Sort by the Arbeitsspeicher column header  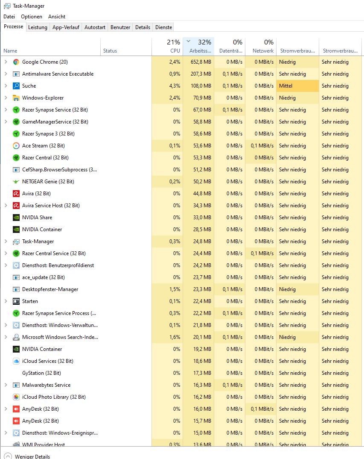pyautogui.click(x=198, y=46)
